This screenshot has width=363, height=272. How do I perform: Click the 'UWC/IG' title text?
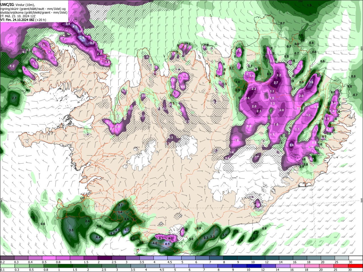(7, 5)
